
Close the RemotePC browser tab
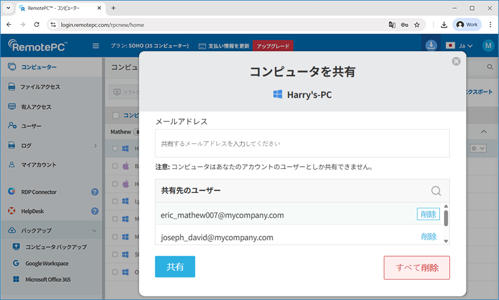99,8
